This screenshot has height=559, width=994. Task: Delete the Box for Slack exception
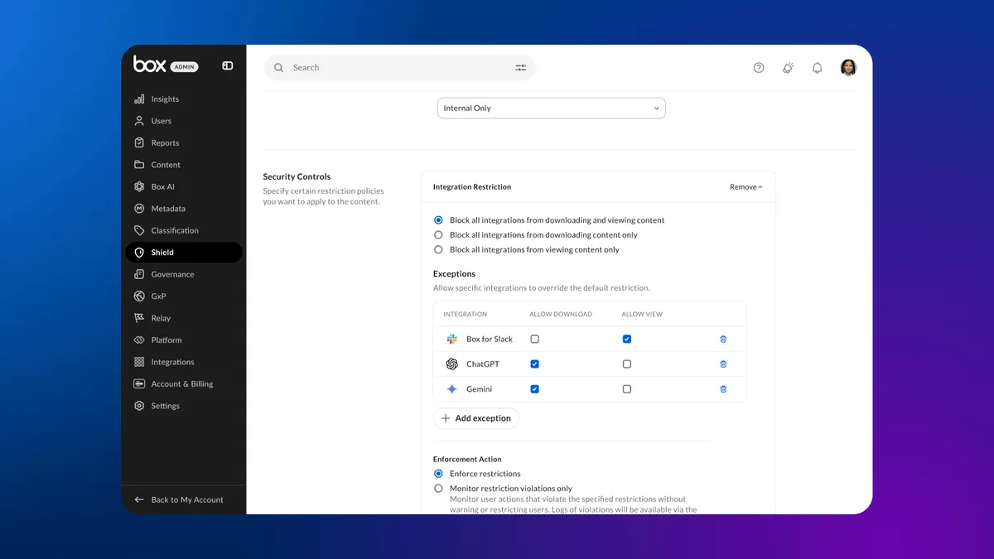tap(723, 339)
